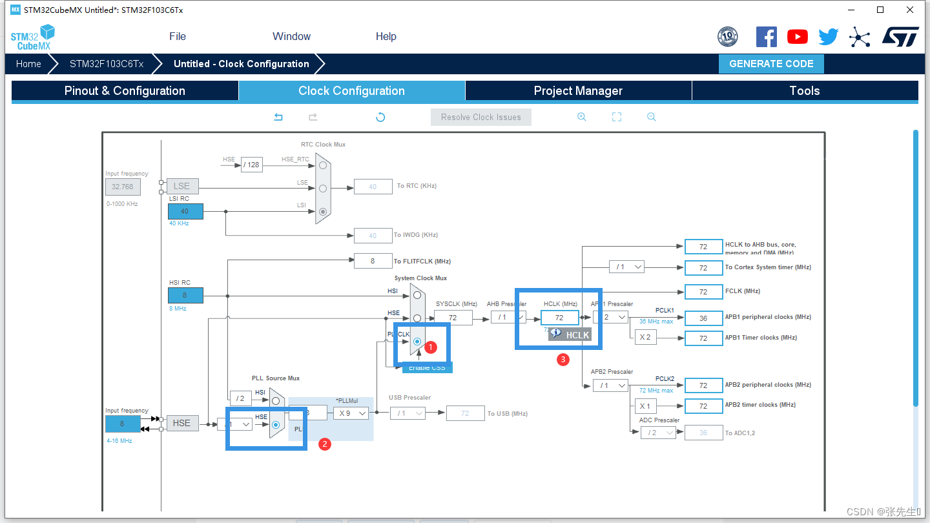930x523 pixels.
Task: Open the AHB Prescaler dropdown
Action: (508, 317)
